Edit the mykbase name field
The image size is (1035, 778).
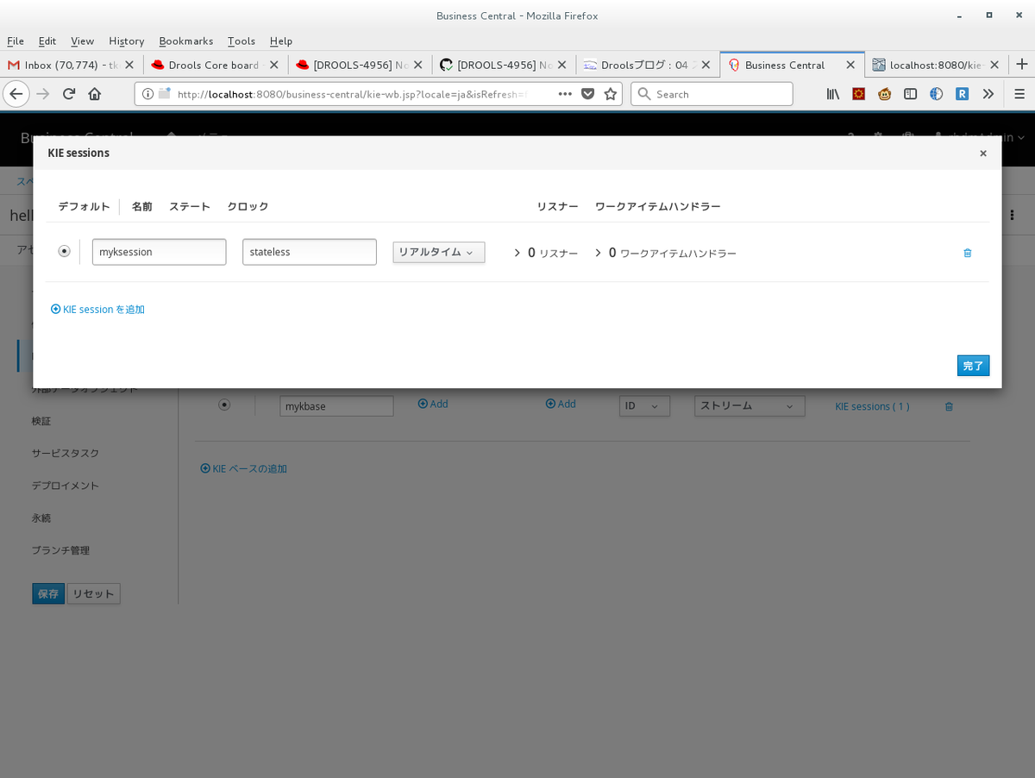tap(336, 405)
